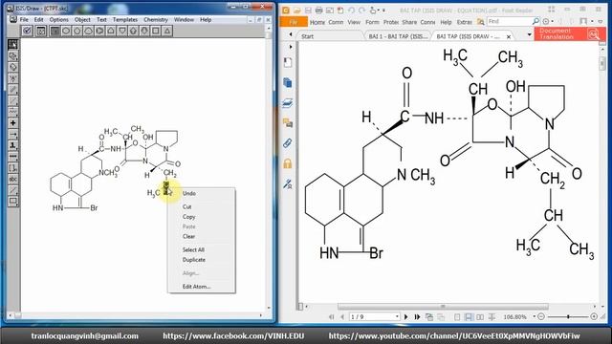Click the Document Translation banner button

[x=570, y=33]
